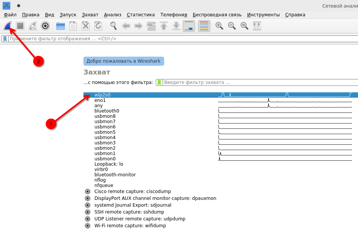This screenshot has width=358, height=247.
Task: Open the Статистика menu
Action: (141, 15)
